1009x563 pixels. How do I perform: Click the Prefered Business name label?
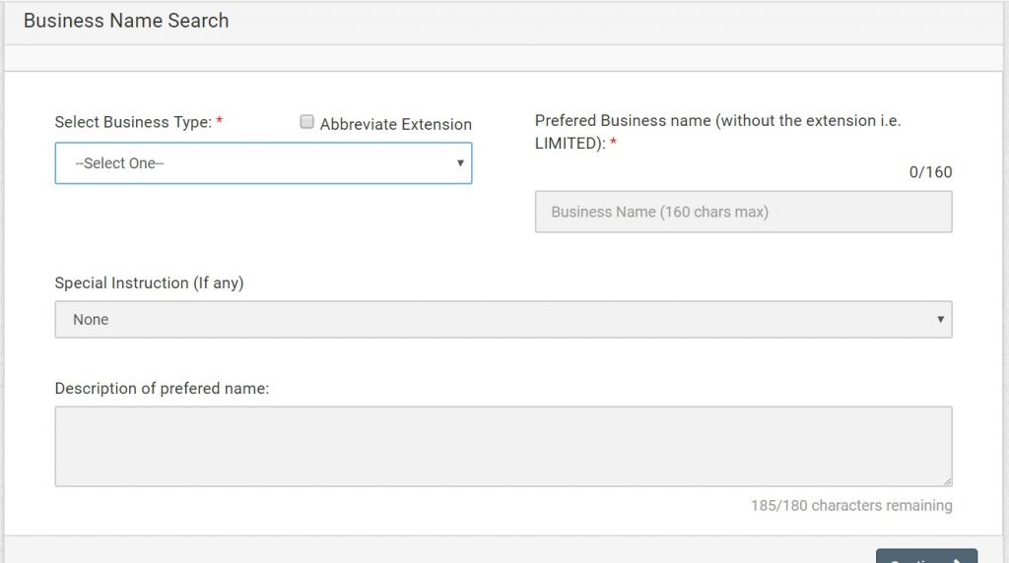[x=717, y=121]
